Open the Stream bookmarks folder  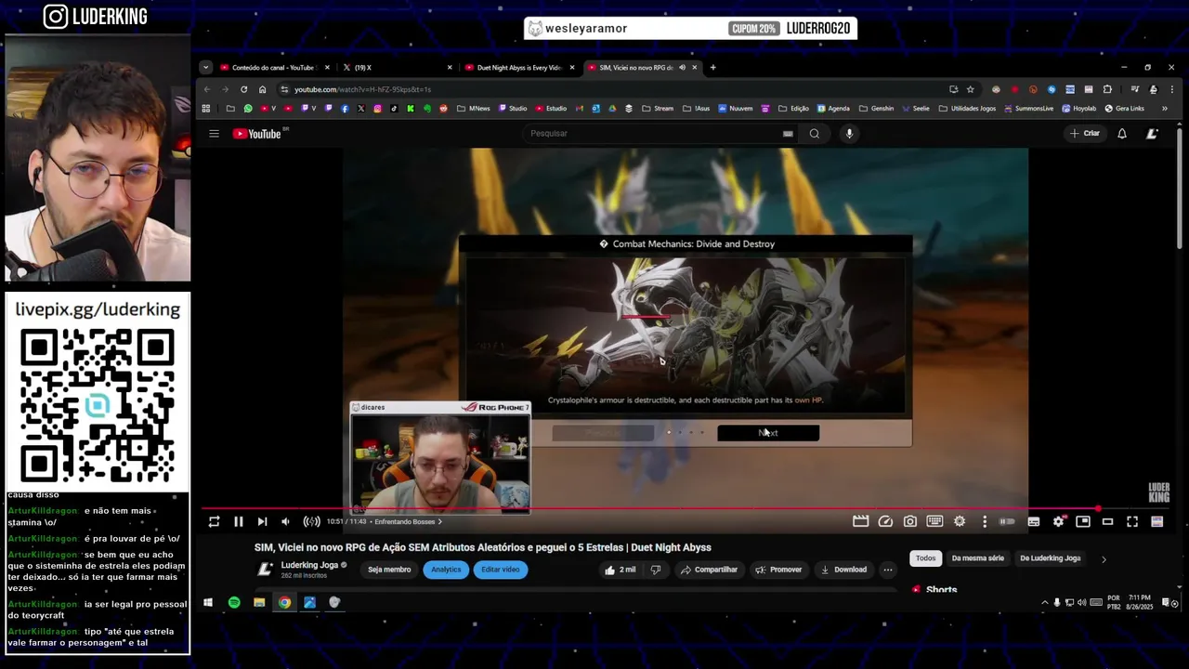[658, 109]
